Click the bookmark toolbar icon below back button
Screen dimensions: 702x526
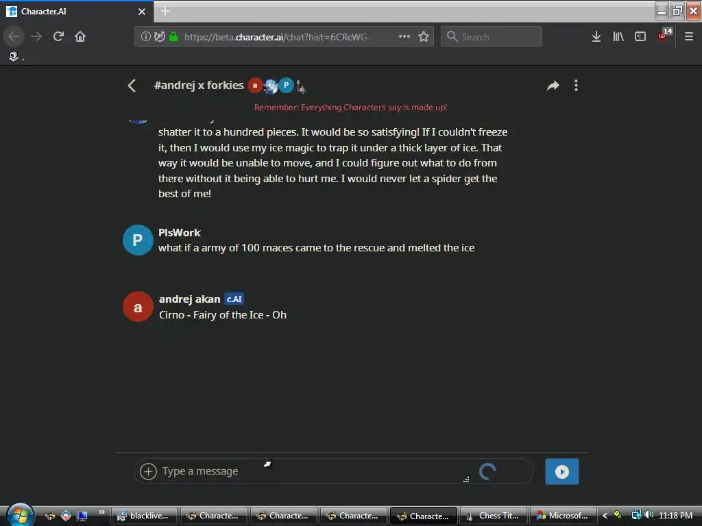click(14, 56)
